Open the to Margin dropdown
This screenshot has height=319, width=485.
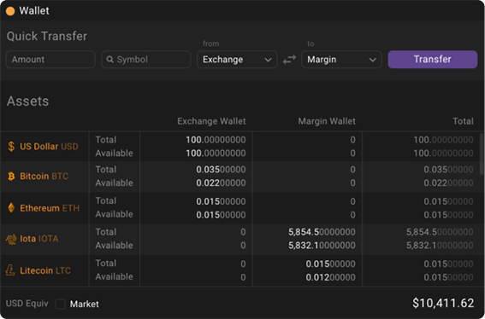pyautogui.click(x=341, y=60)
